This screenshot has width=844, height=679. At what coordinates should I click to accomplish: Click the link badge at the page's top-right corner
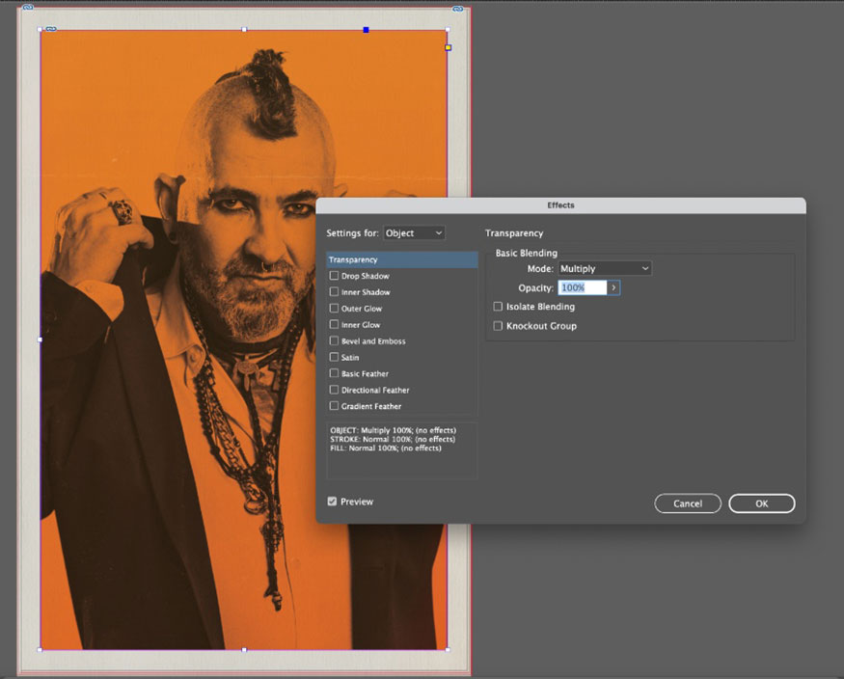[457, 9]
